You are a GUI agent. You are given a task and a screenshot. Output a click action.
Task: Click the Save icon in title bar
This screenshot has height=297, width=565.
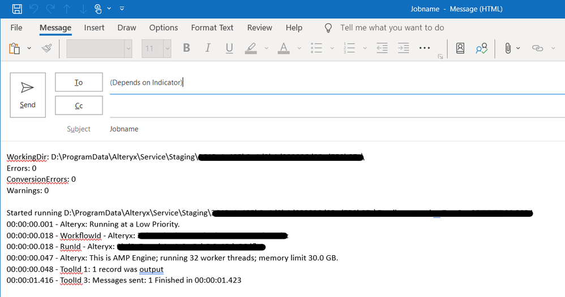(17, 8)
